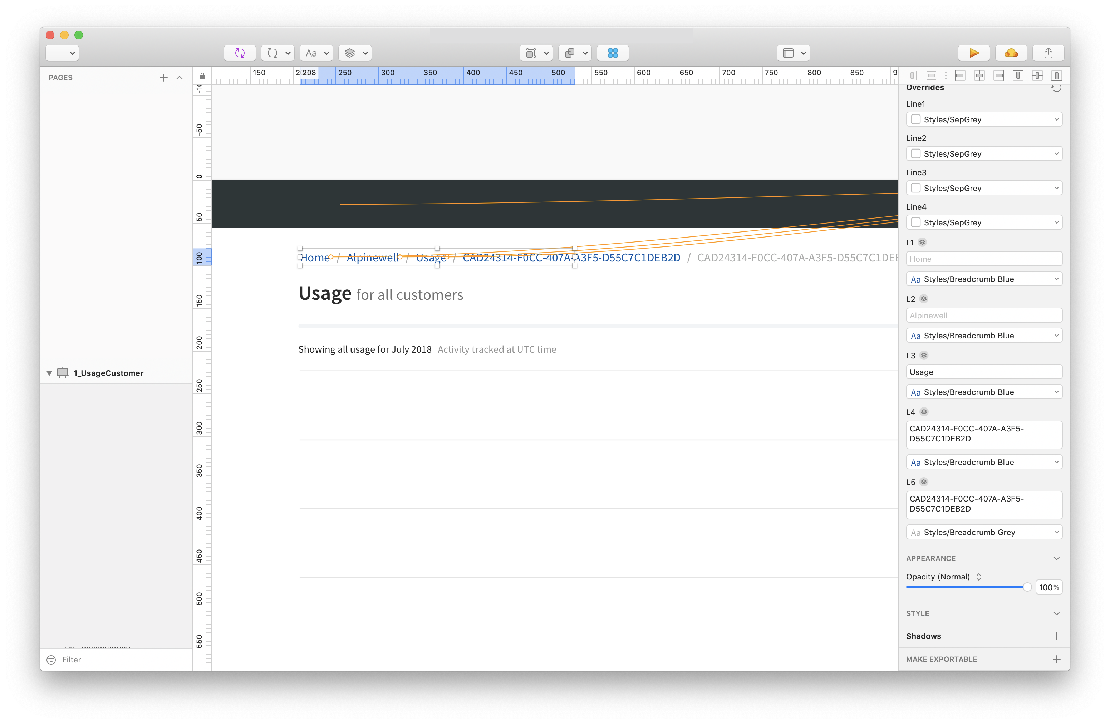Viewport: 1110px width, 724px height.
Task: Center selection horizontally with the alignment icon
Action: tap(980, 75)
